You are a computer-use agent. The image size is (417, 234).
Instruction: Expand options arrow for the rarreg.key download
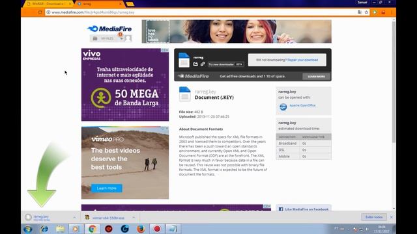point(74,218)
